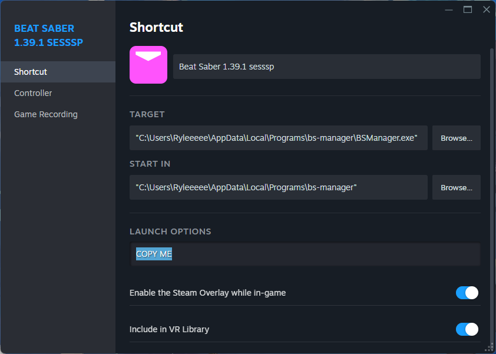
Task: Click the pink shortcut icon image
Action: click(x=148, y=65)
